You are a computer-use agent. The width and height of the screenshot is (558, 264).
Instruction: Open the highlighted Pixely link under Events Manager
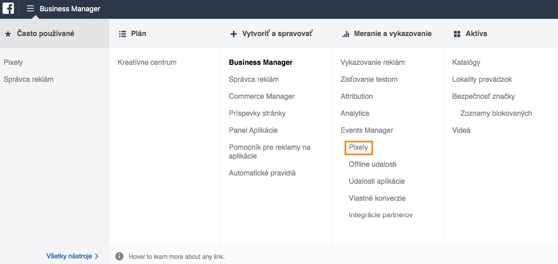[358, 148]
